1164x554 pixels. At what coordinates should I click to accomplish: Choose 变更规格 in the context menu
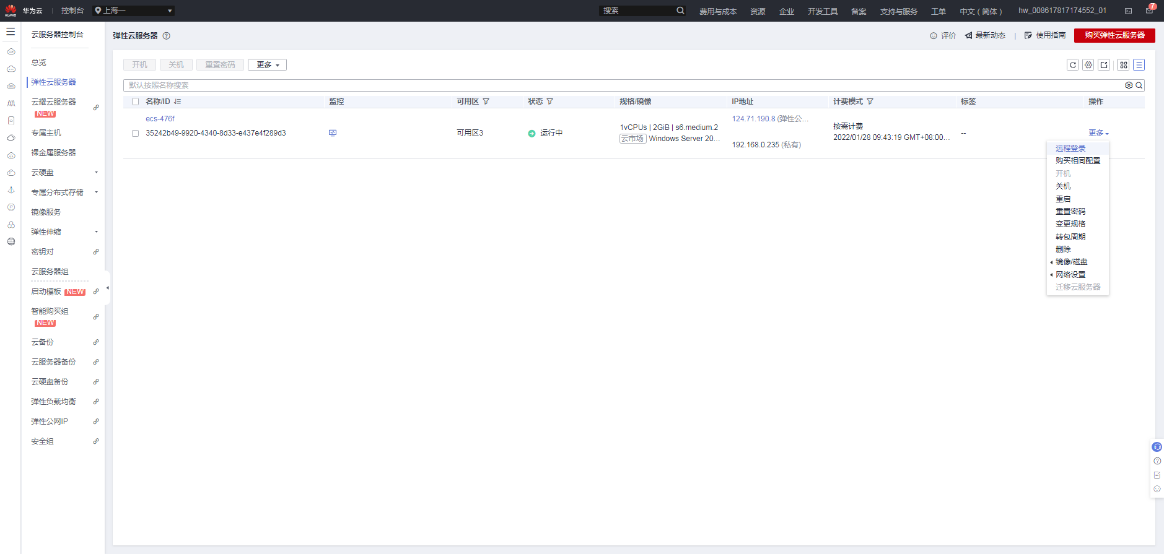1070,224
